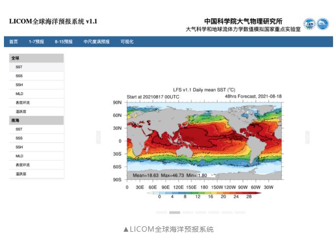This screenshot has height=245, width=336.
Task: Click the 中国科学院大气物理研究所 heading
Action: pyautogui.click(x=243, y=21)
